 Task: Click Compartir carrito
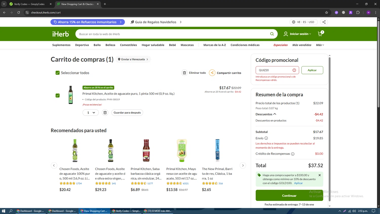click(225, 73)
